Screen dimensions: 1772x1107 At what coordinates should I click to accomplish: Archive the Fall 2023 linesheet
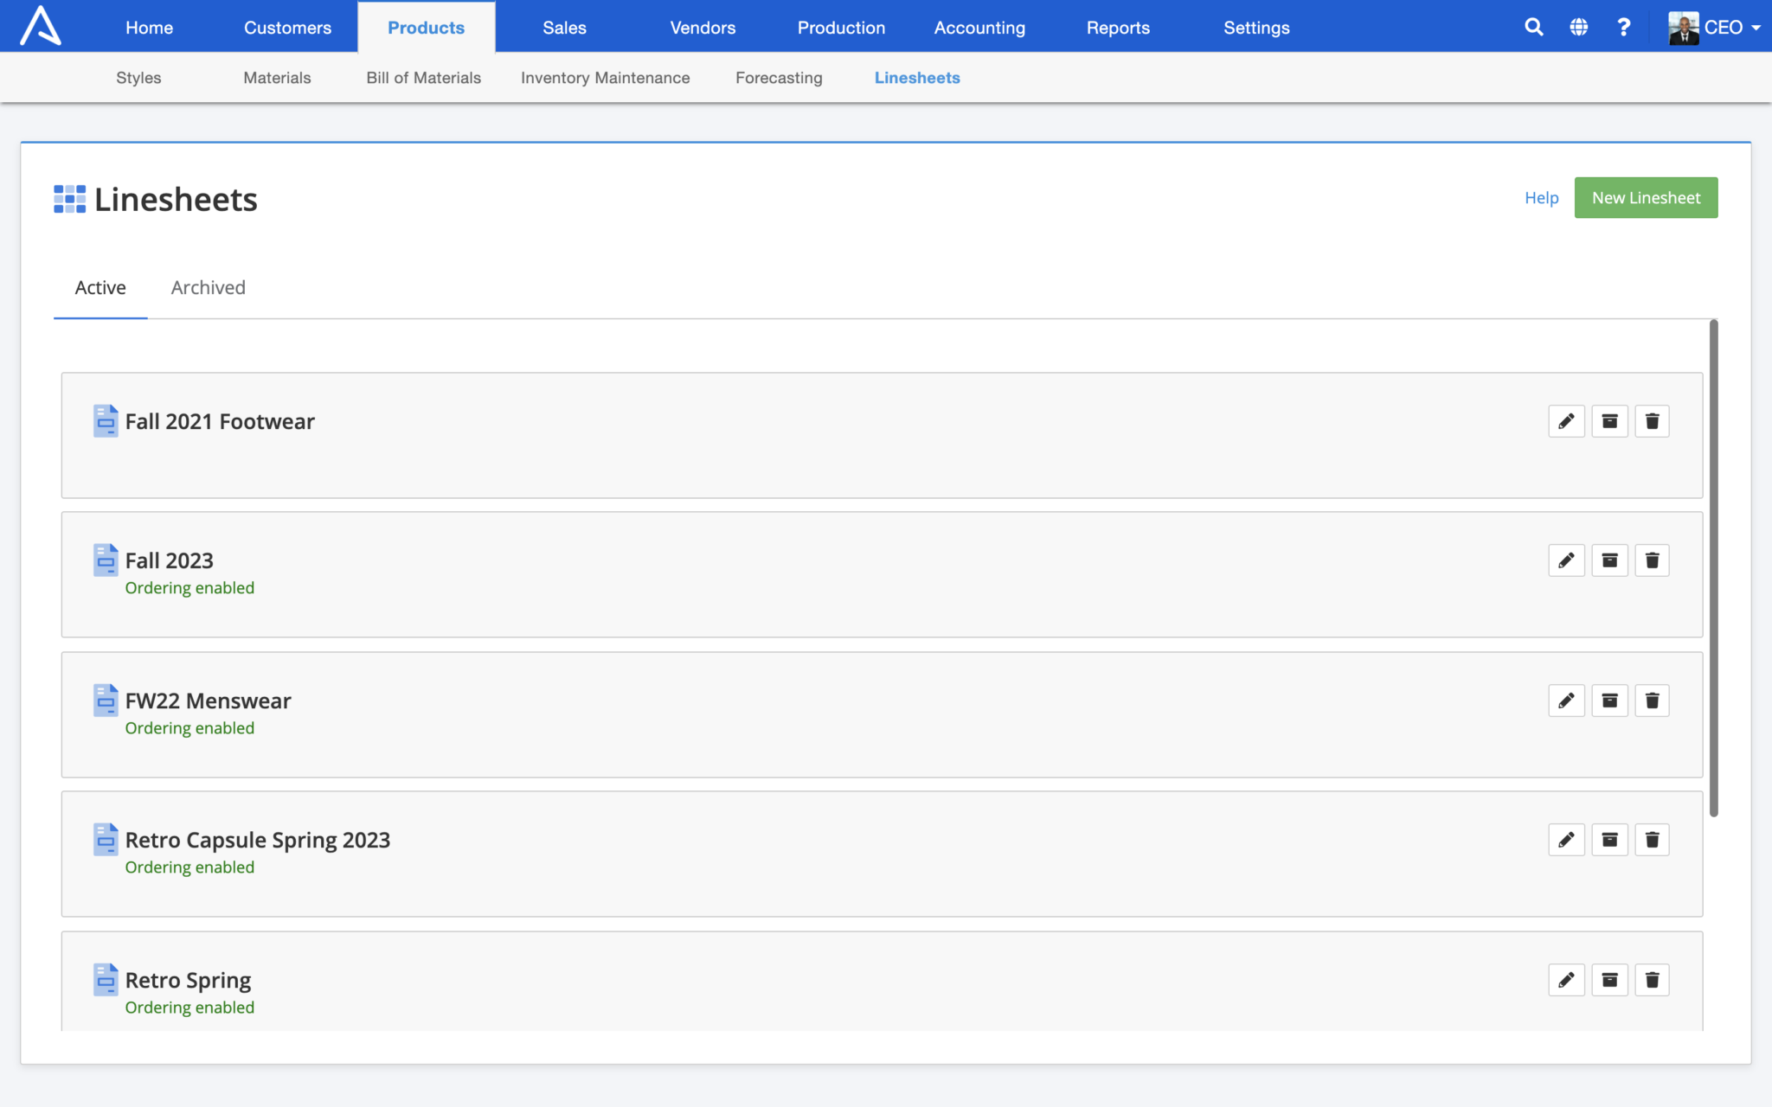[1609, 560]
